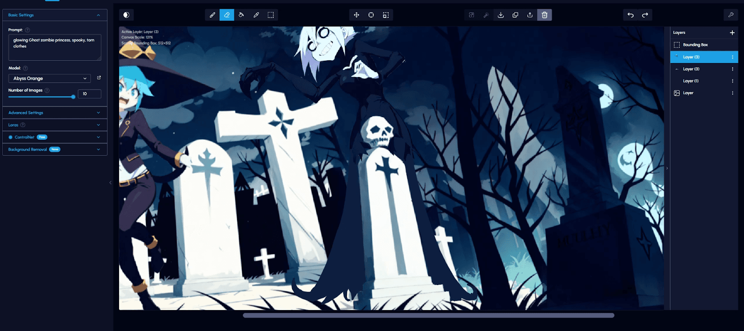Toggle the dark/light theme contrast icon

tap(126, 15)
